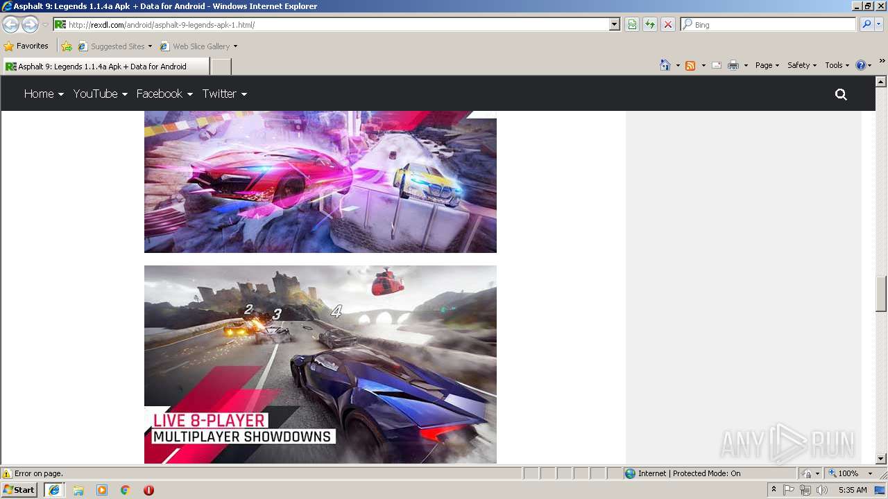This screenshot has width=888, height=499.
Task: Click the Action Center flag icon
Action: pyautogui.click(x=789, y=490)
